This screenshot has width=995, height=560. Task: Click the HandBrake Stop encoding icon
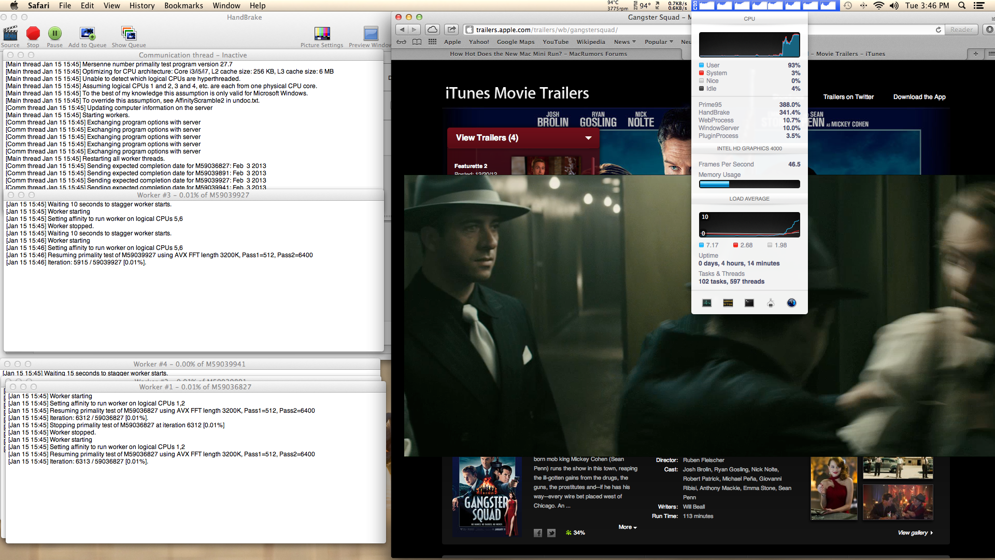point(33,34)
